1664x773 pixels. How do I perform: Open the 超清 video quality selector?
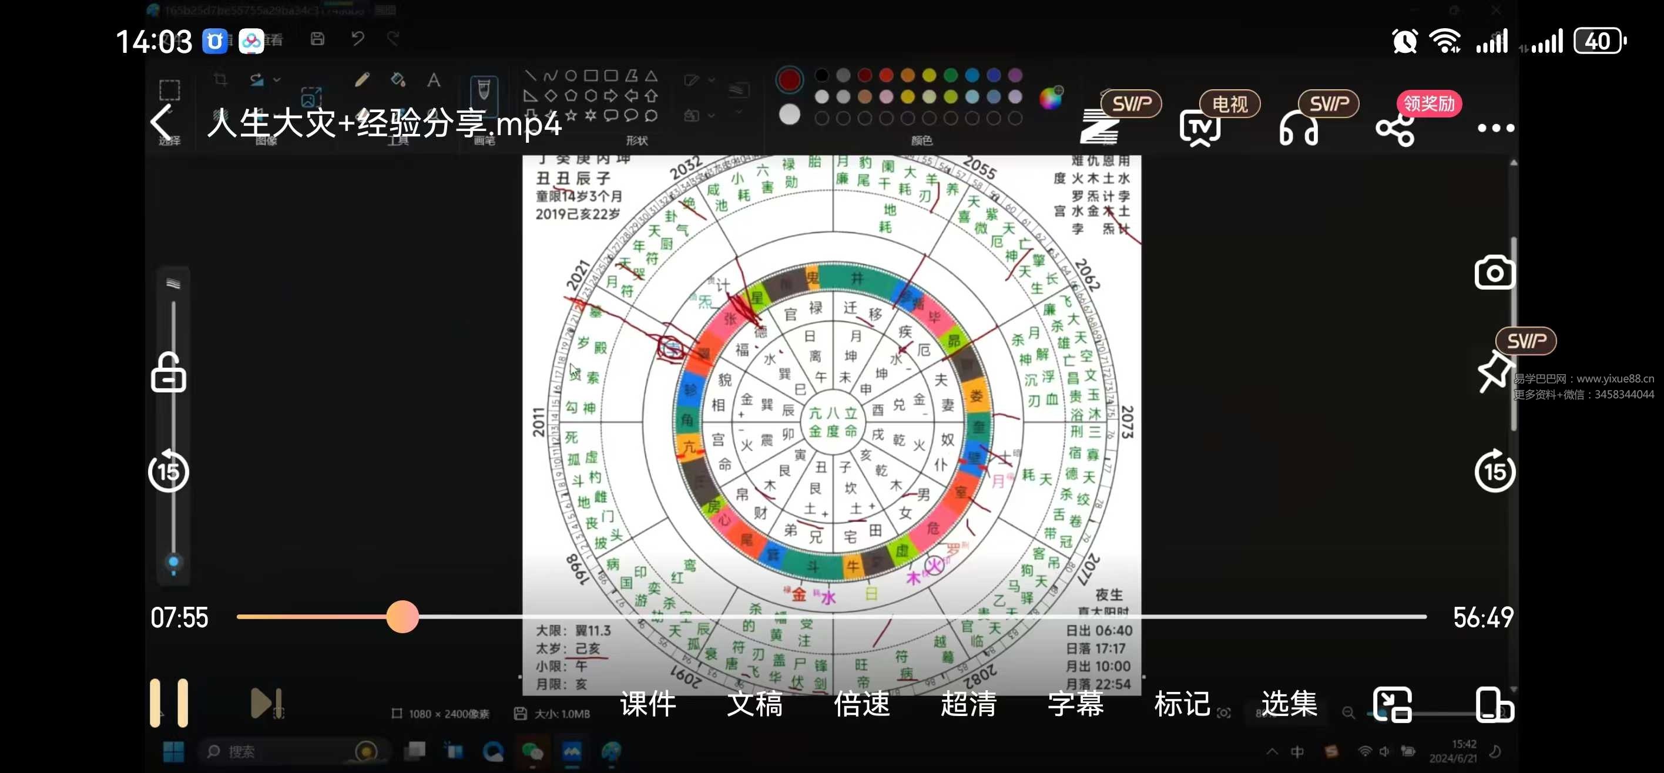[968, 704]
